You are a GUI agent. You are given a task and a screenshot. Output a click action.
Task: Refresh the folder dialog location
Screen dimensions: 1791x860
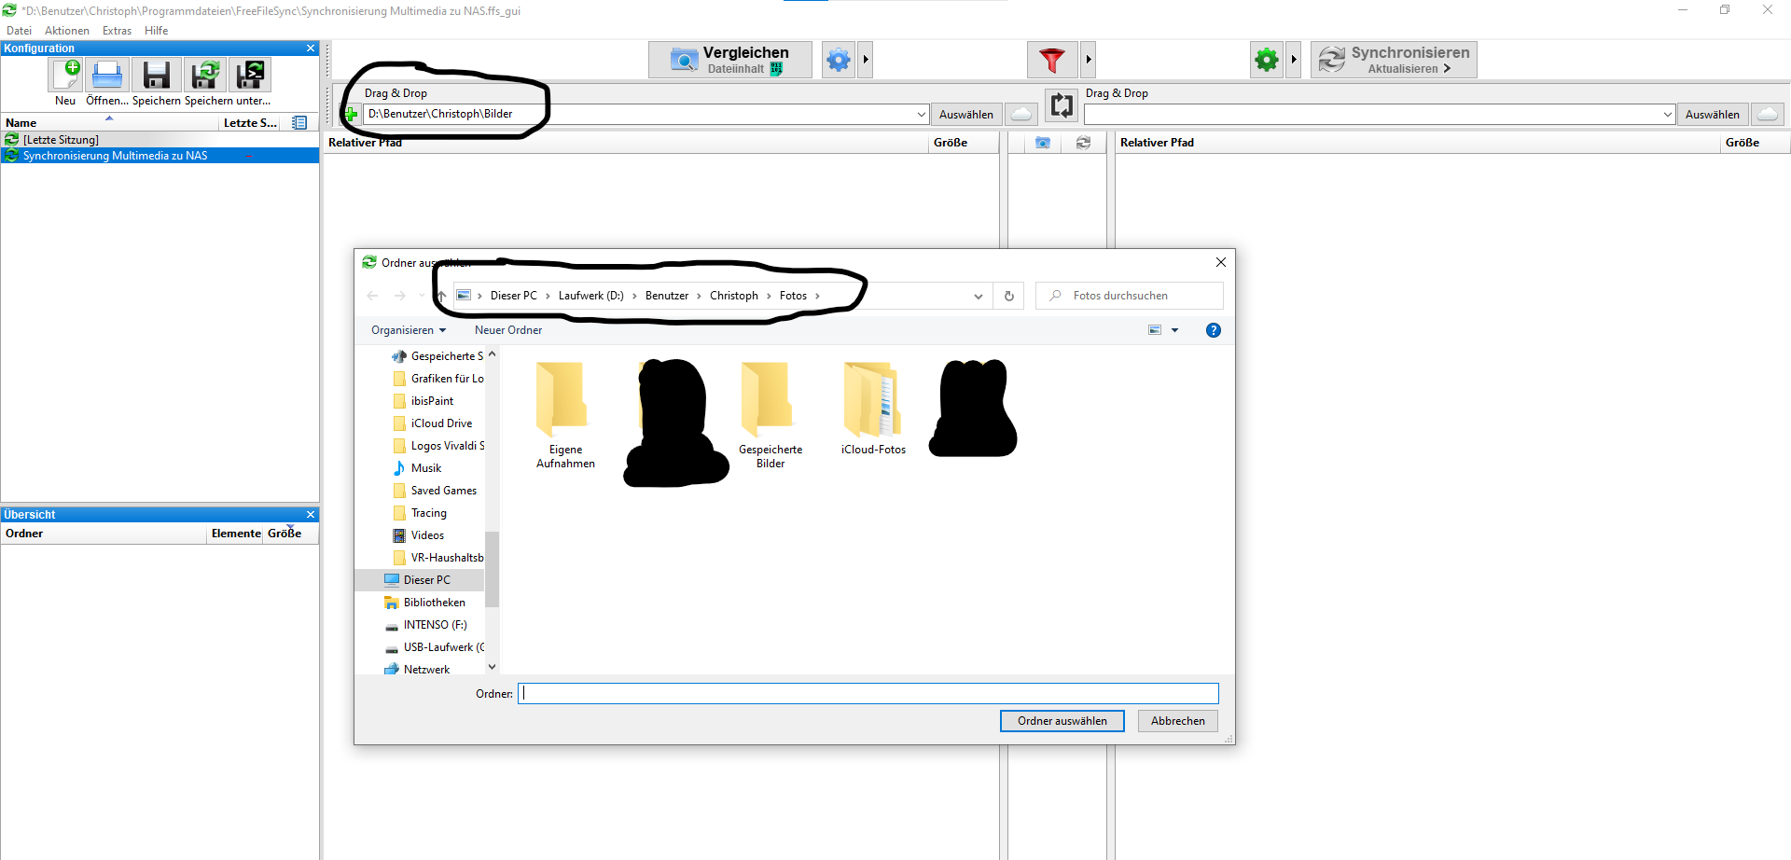1008,296
